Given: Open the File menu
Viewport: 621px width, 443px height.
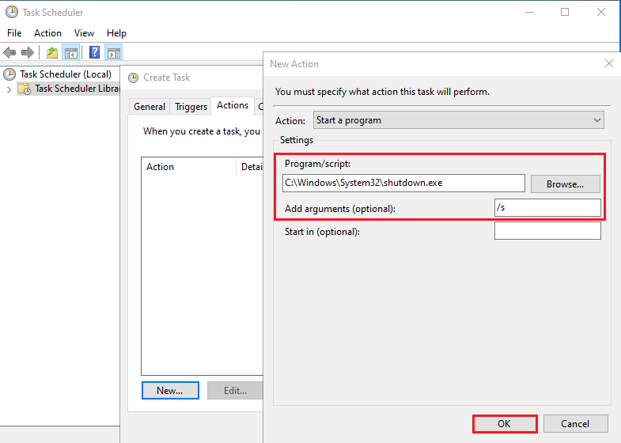Looking at the screenshot, I should [x=14, y=33].
